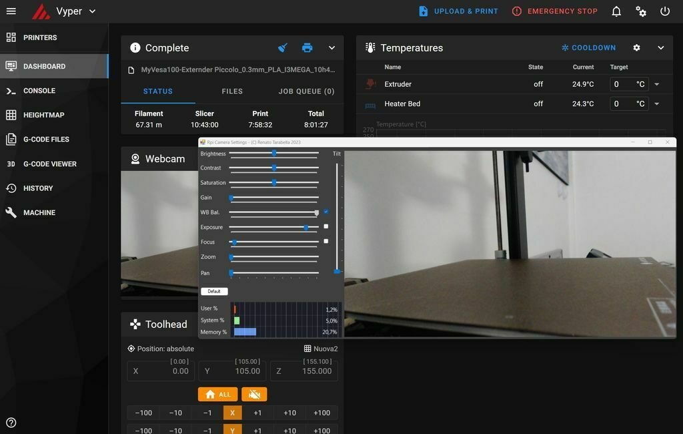Click the Extruder target temperature field
This screenshot has height=434, width=683.
click(622, 85)
